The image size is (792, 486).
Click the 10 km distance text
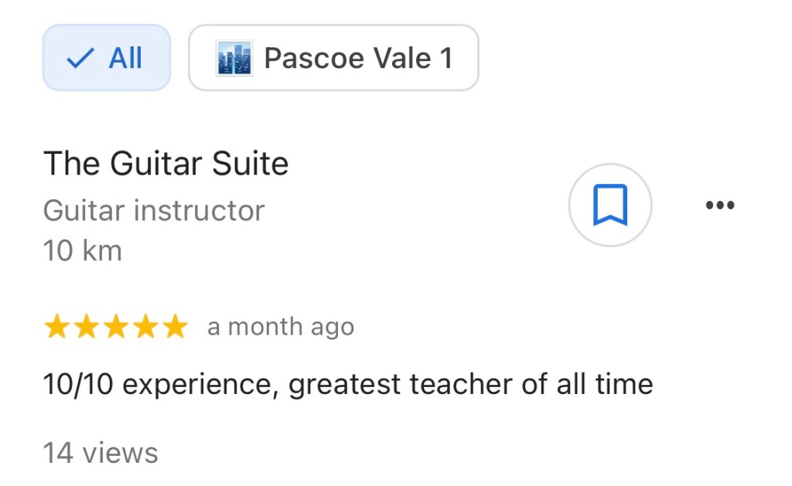[82, 250]
